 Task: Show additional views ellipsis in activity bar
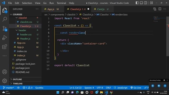4,56
